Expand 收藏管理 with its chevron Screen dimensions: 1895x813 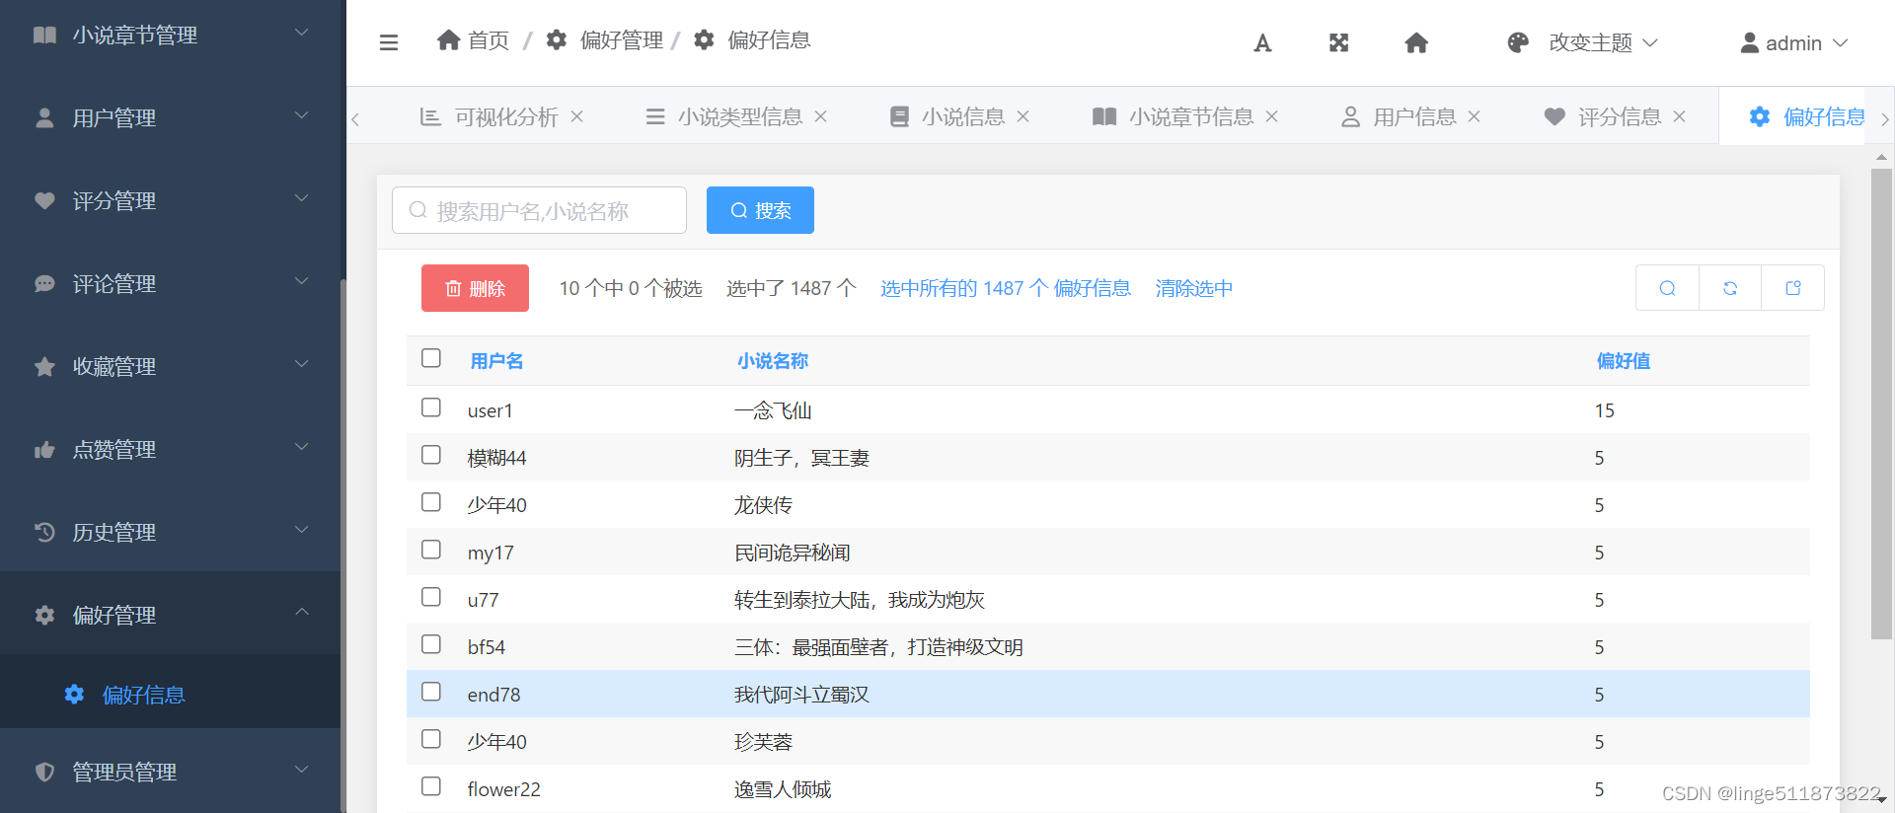pyautogui.click(x=302, y=364)
